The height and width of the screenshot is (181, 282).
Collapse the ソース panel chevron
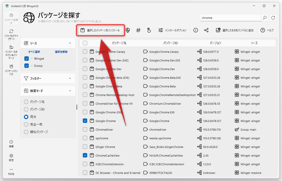coord(70,43)
